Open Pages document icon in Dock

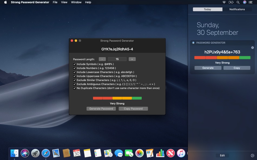150,153
